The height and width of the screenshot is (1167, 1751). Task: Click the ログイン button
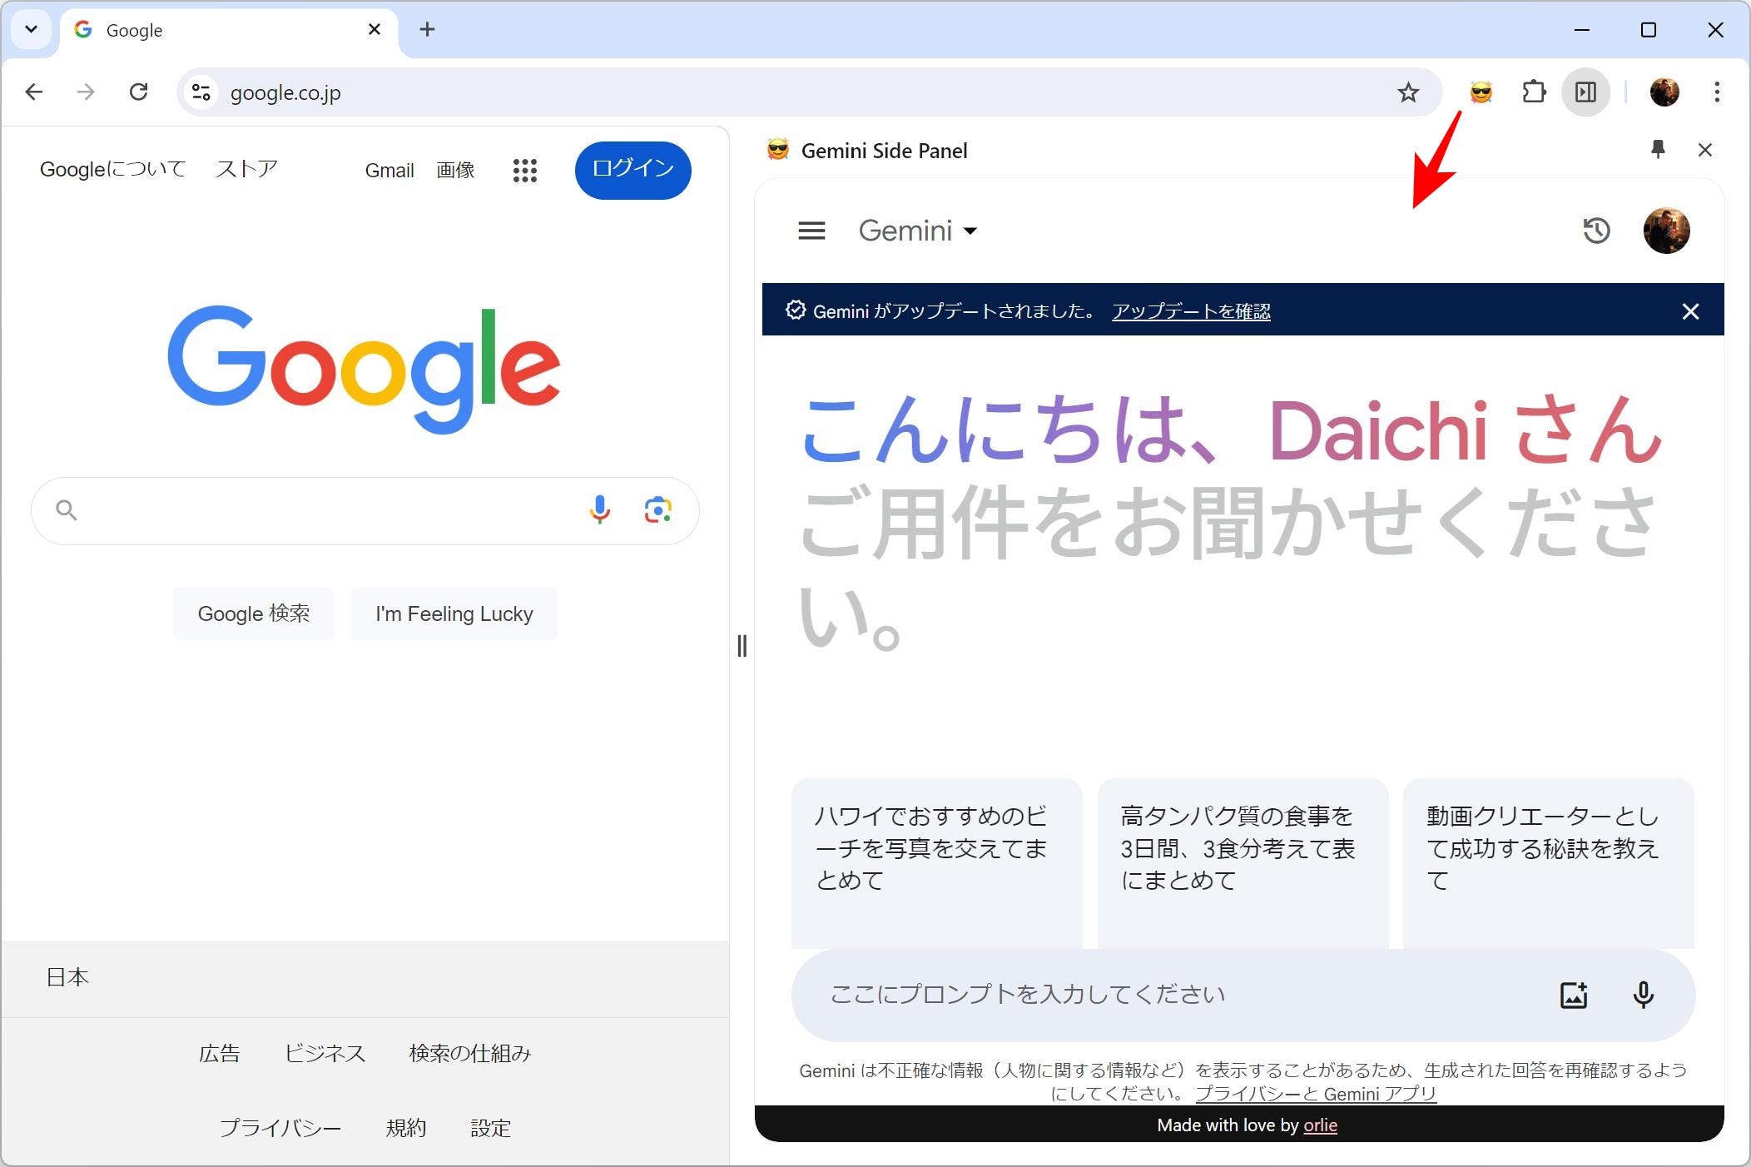click(632, 170)
